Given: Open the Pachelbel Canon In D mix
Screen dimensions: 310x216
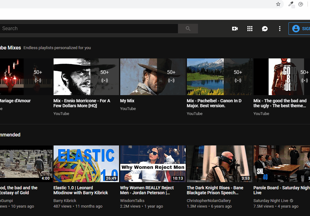Looking at the screenshot, I should [x=219, y=76].
